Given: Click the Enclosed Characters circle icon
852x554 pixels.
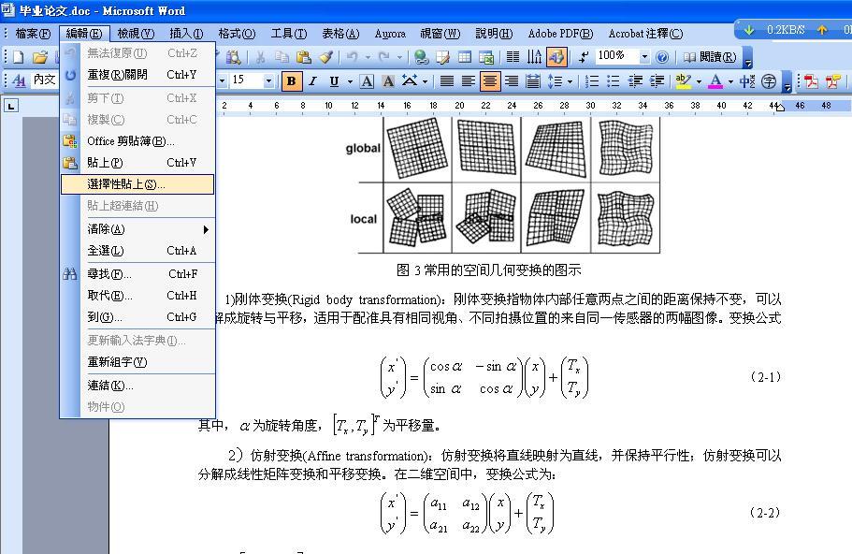Looking at the screenshot, I should tap(769, 81).
